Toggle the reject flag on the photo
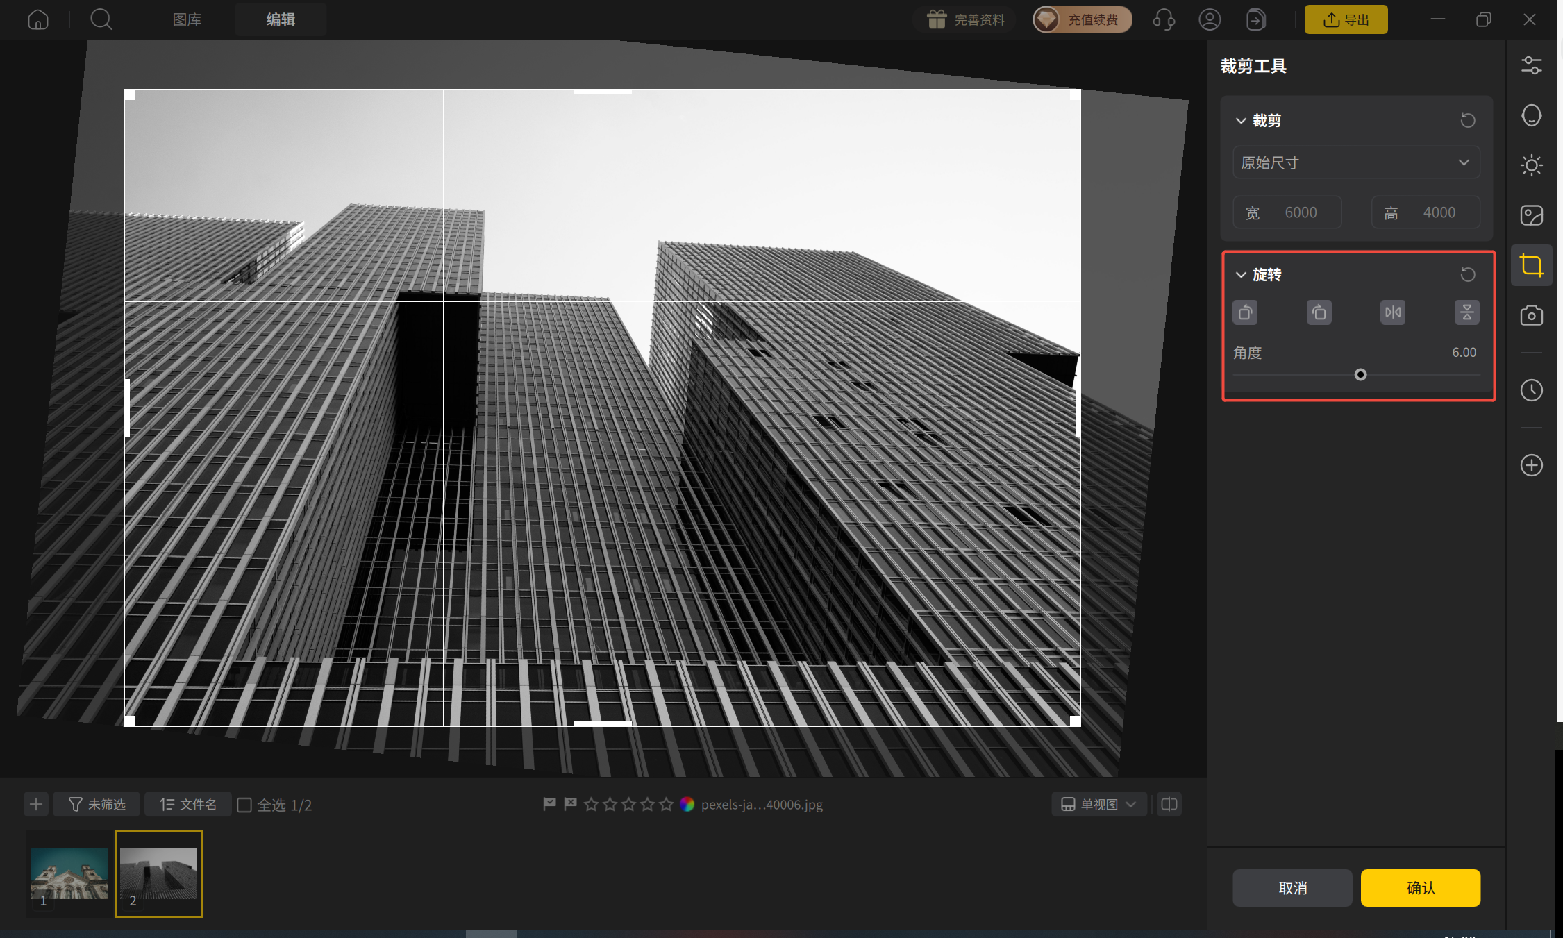This screenshot has width=1563, height=938. (x=570, y=804)
